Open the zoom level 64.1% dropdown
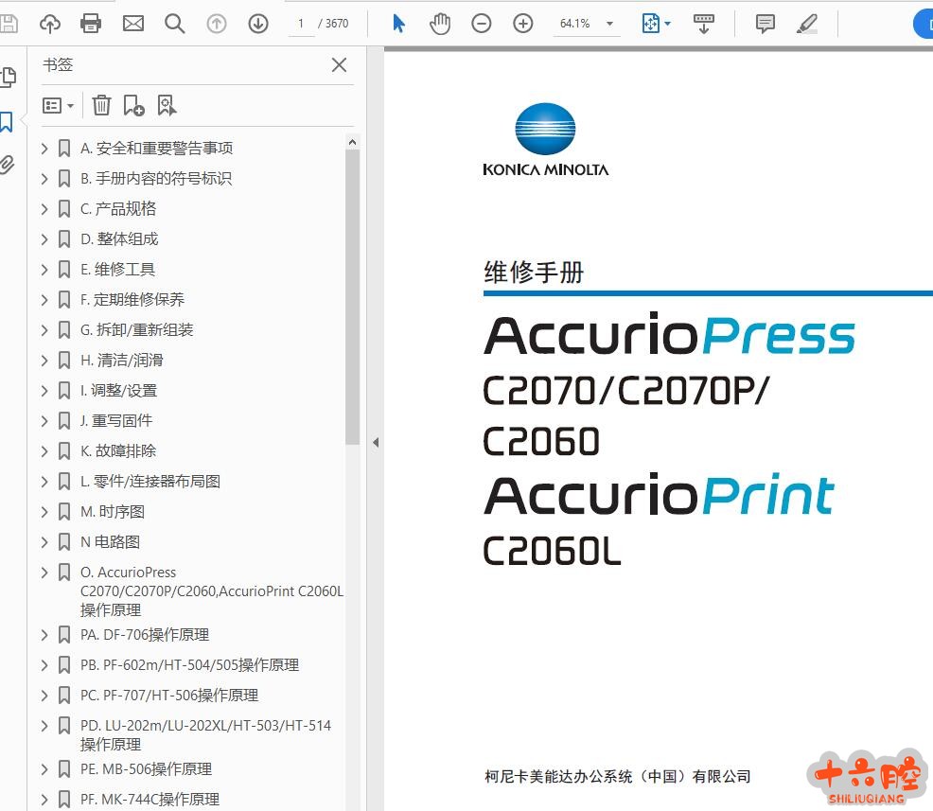933x811 pixels. click(x=609, y=24)
